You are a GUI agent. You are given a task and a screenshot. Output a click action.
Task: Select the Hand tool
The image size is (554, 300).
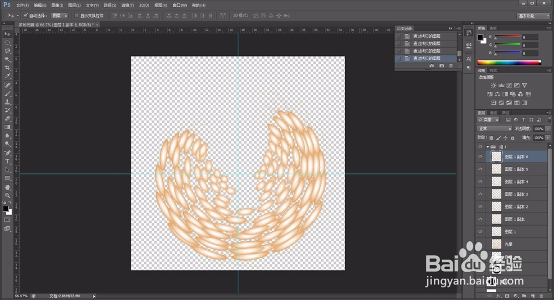click(x=7, y=187)
